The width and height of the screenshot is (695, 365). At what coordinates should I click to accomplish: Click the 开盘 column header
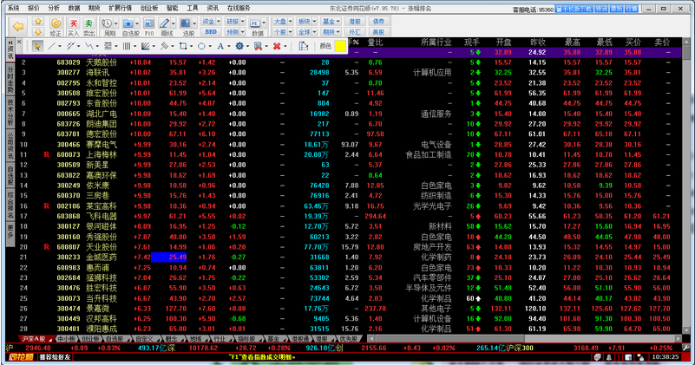click(503, 42)
